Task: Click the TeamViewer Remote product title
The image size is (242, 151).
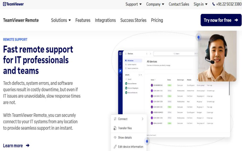Action: coord(21,20)
